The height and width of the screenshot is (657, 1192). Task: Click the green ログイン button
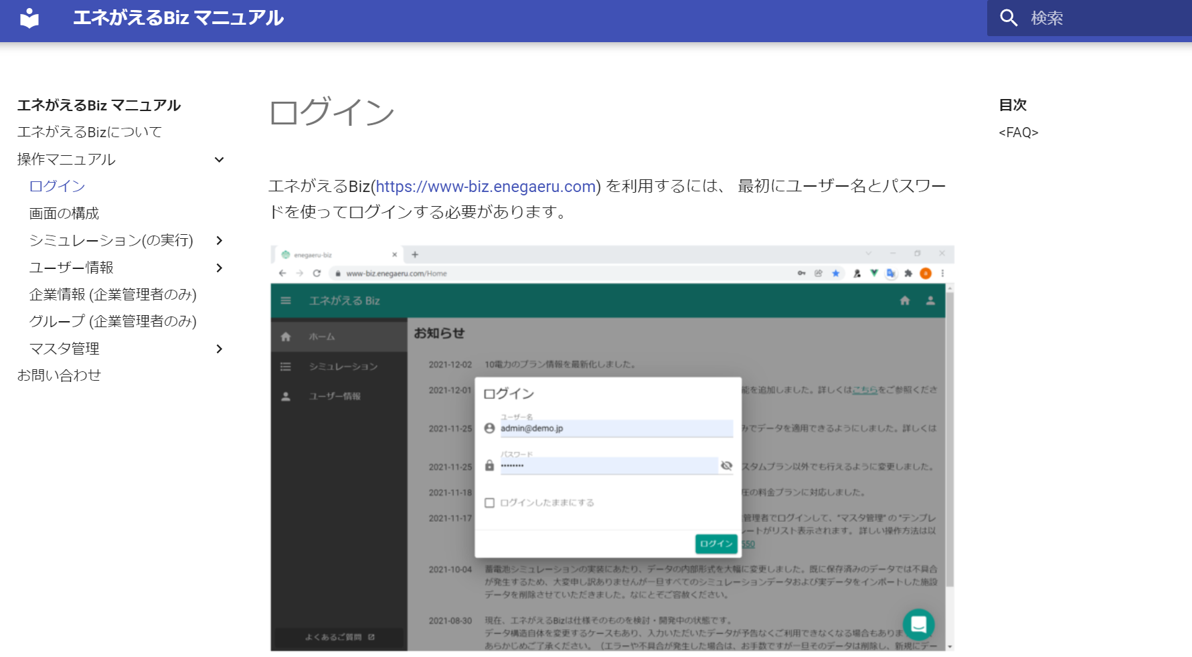pyautogui.click(x=716, y=544)
